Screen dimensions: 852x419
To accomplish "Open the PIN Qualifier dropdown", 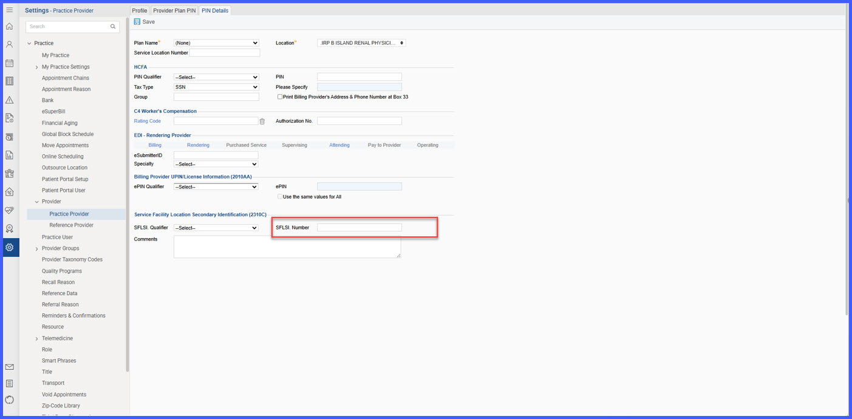I will 216,77.
